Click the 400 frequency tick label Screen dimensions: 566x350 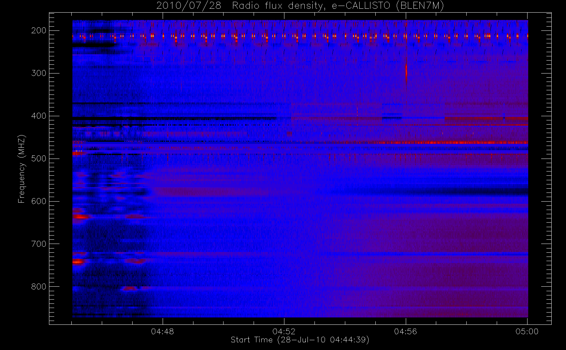(x=38, y=116)
